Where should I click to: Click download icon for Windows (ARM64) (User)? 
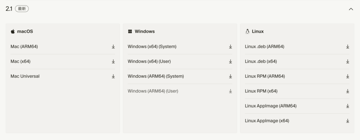tap(231, 91)
